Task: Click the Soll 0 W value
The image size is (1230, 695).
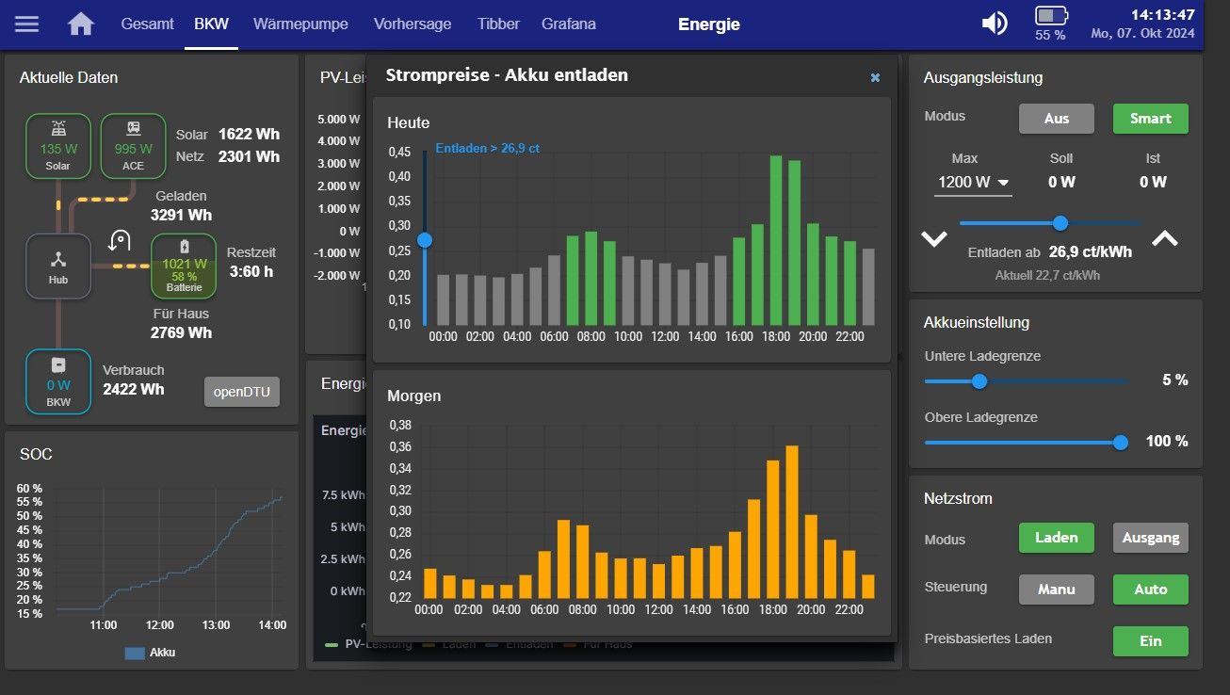Action: [x=1061, y=182]
